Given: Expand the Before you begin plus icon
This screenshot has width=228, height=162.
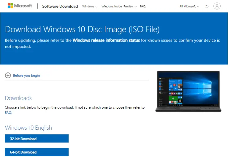Looking at the screenshot, I should coord(8,75).
